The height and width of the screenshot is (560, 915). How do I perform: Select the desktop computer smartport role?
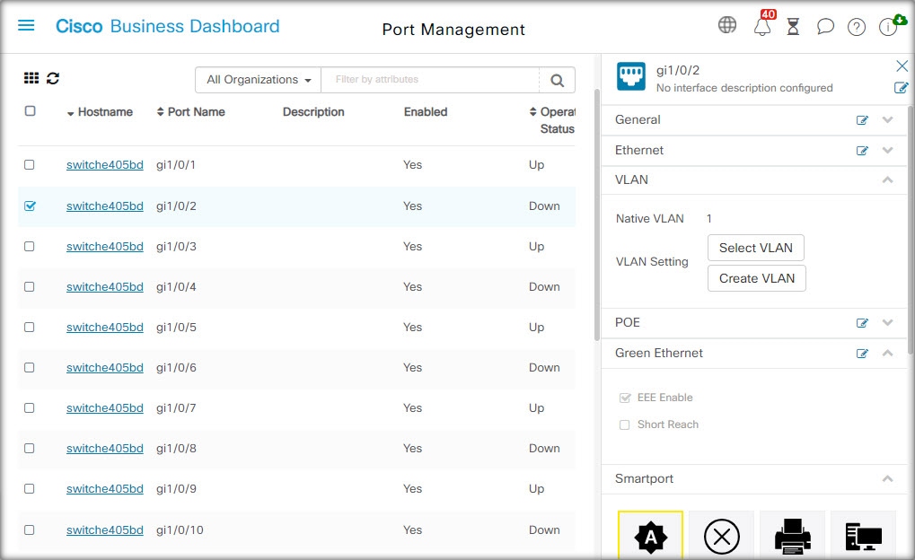click(864, 537)
